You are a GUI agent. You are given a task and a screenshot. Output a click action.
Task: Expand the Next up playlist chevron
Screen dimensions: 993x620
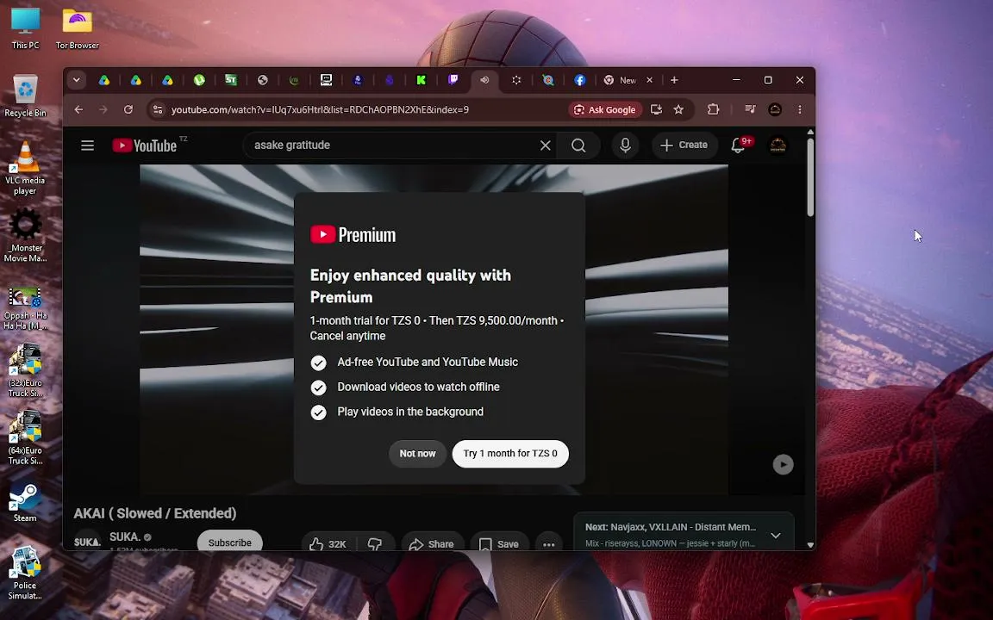[776, 536]
